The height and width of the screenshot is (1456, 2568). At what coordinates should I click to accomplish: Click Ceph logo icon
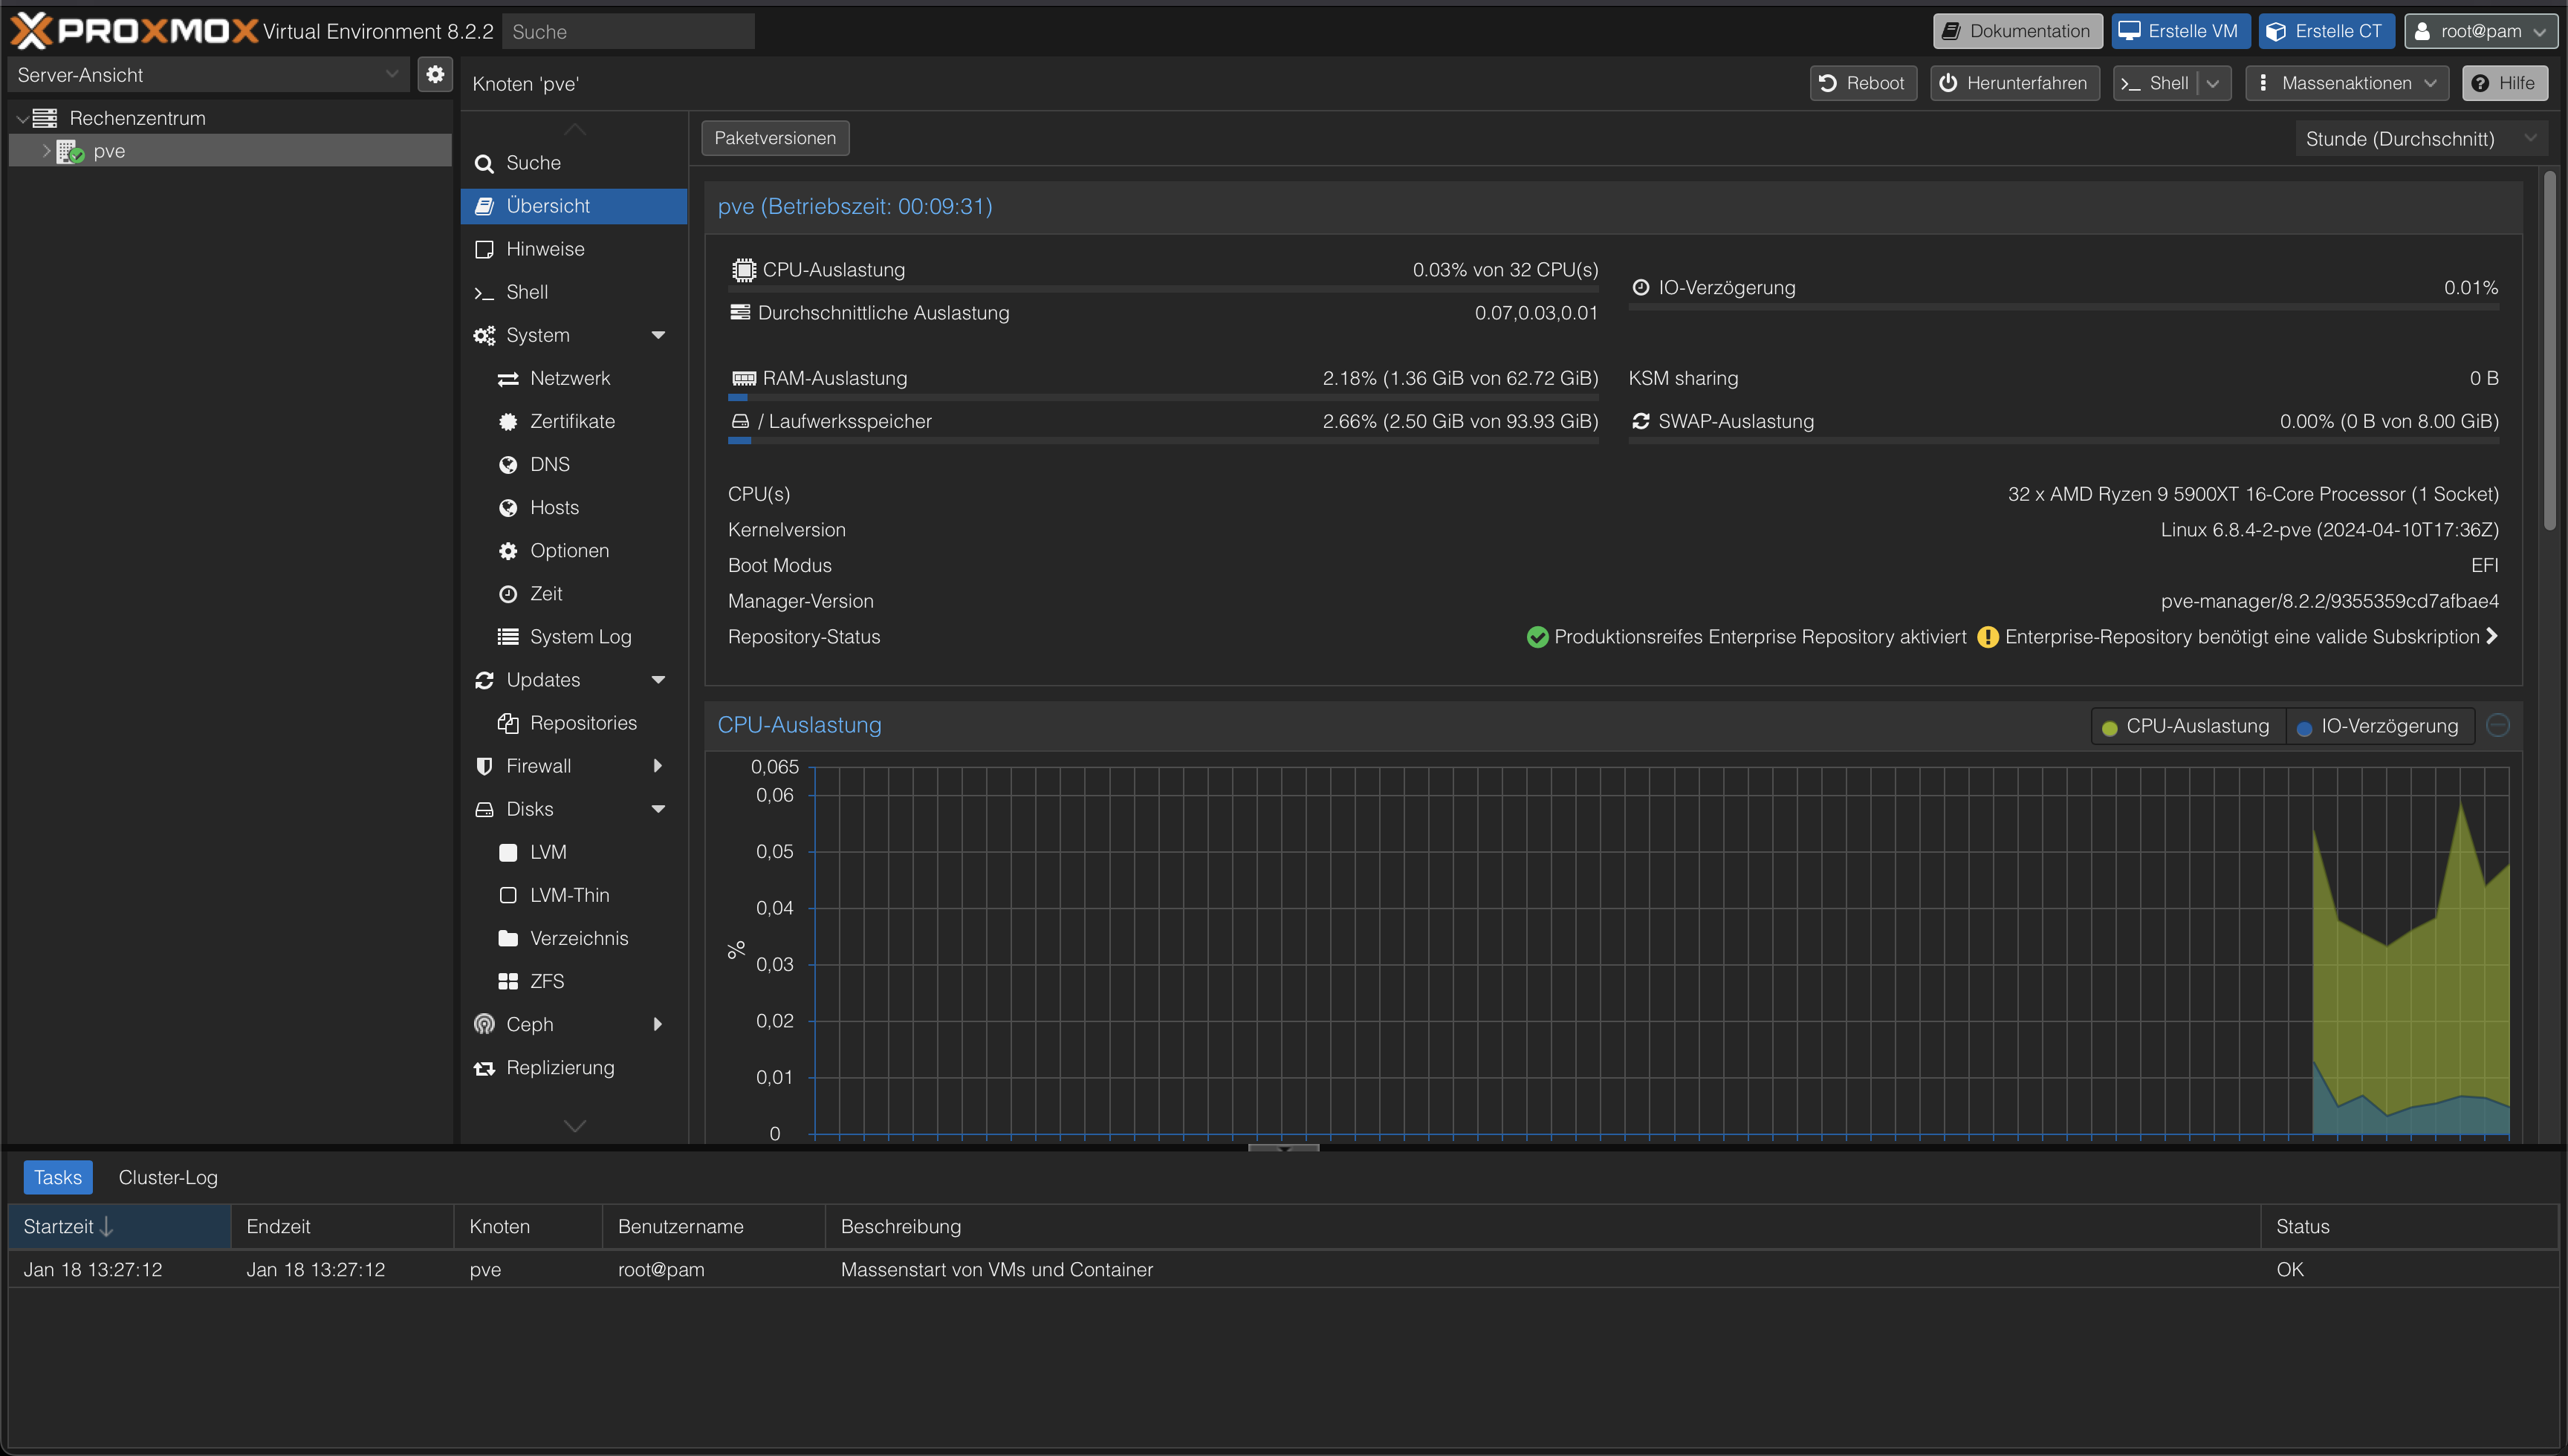coord(484,1024)
